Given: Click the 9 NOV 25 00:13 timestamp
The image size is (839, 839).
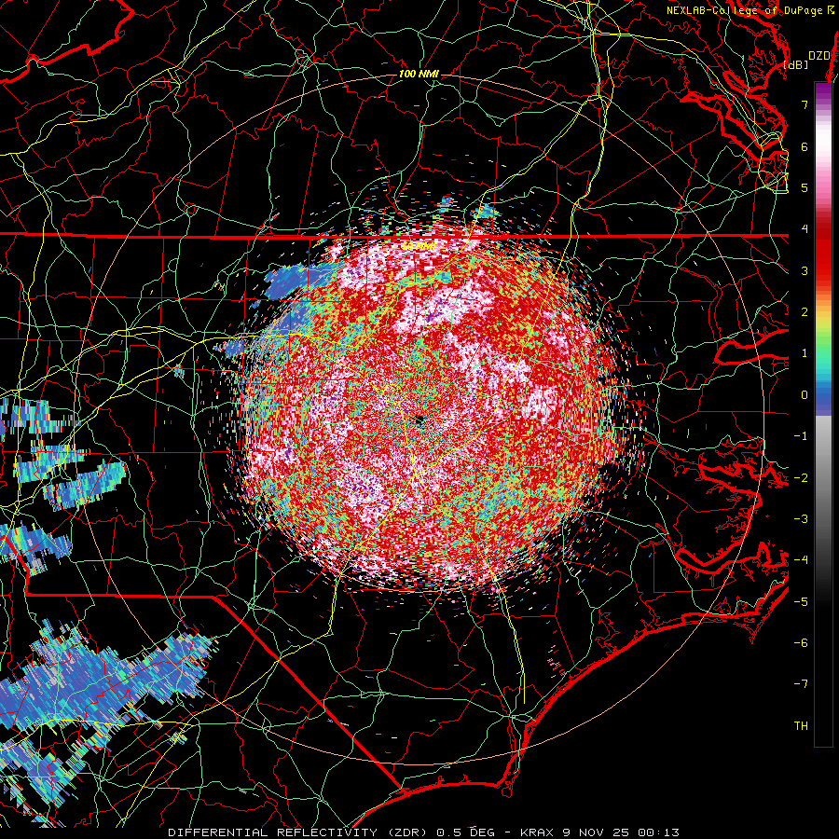Looking at the screenshot, I should [x=621, y=832].
